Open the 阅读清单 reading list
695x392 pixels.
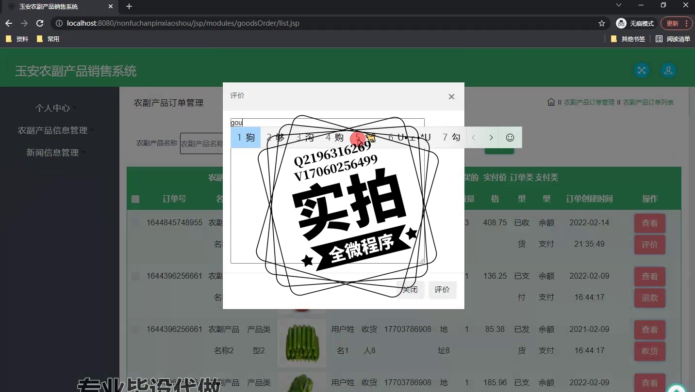click(x=673, y=39)
